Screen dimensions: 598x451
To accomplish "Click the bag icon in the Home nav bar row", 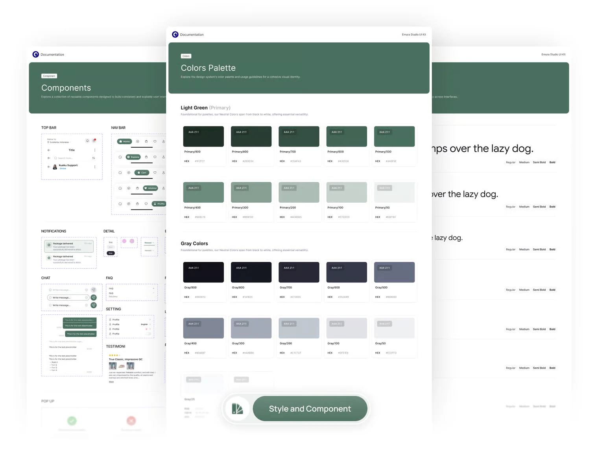I will (146, 141).
